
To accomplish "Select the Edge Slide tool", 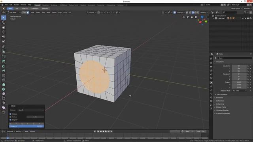I will point(4,98).
